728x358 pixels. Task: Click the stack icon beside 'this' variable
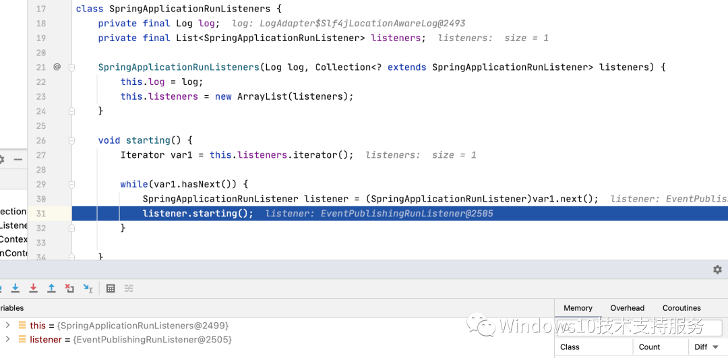pos(22,326)
